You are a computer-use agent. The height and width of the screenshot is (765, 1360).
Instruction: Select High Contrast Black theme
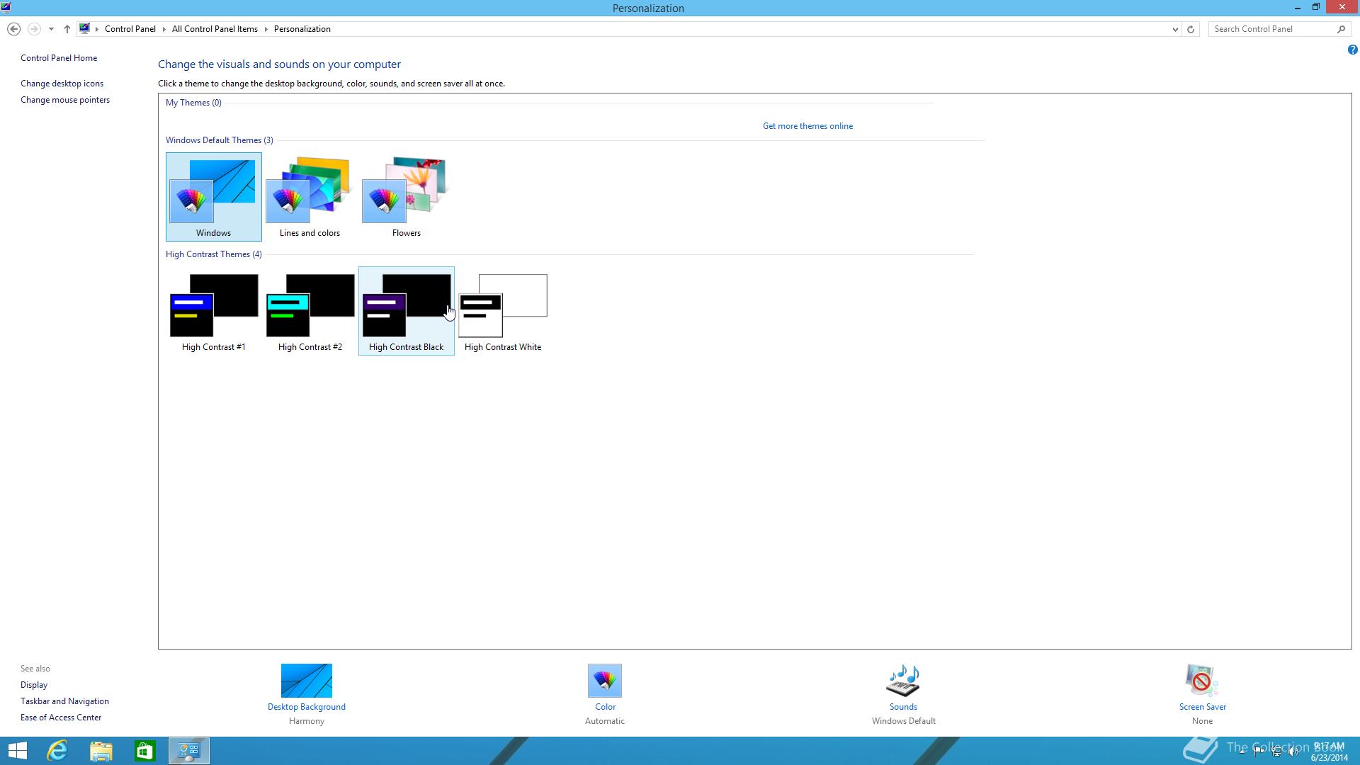[406, 311]
